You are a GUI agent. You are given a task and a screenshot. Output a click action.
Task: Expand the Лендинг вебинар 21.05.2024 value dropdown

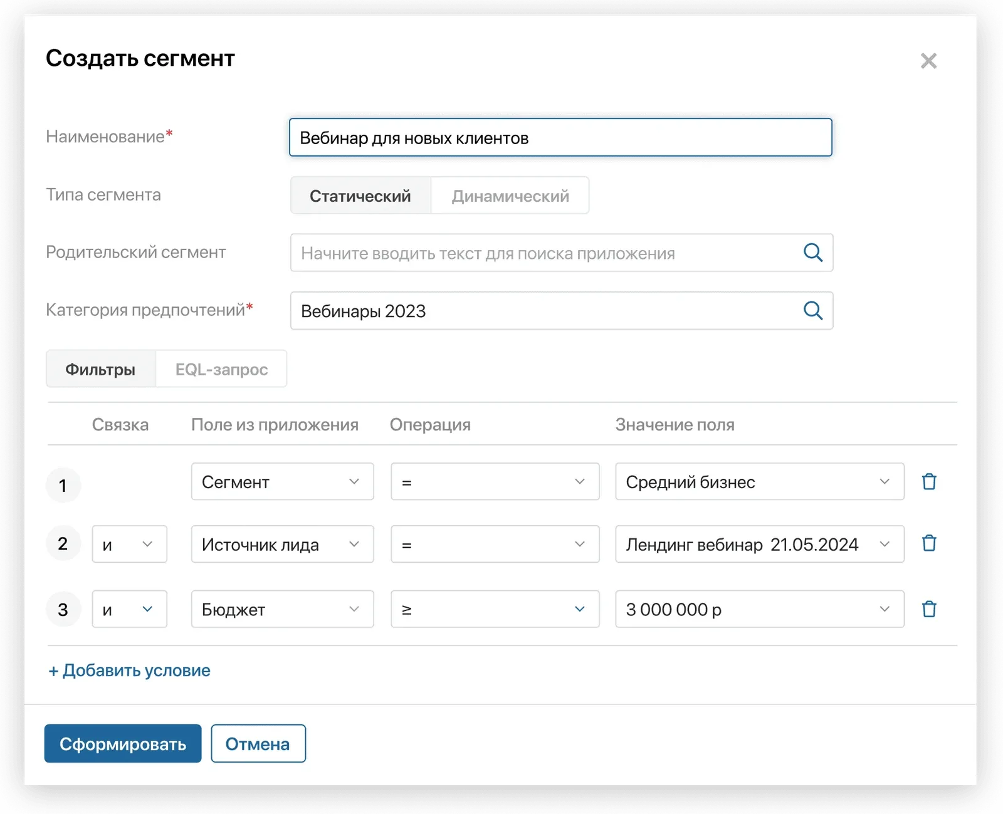(x=760, y=545)
